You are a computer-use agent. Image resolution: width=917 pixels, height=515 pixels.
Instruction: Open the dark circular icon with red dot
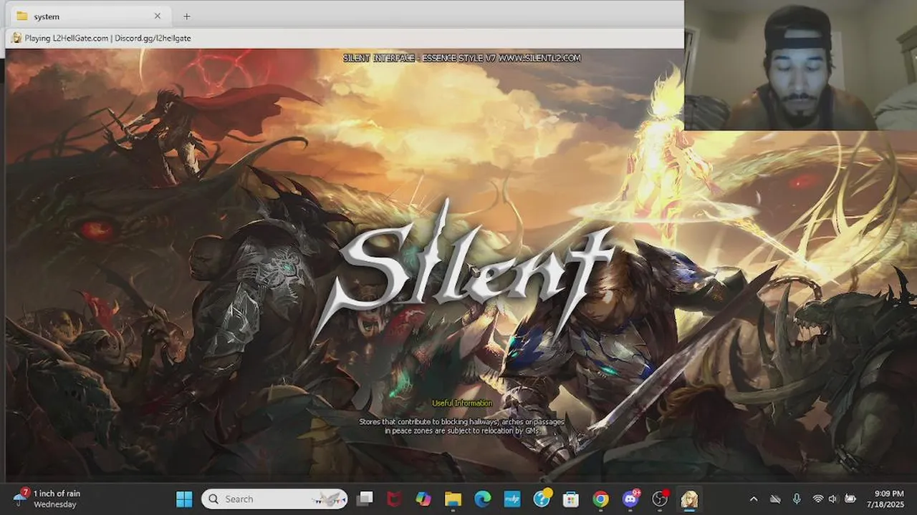pyautogui.click(x=660, y=499)
